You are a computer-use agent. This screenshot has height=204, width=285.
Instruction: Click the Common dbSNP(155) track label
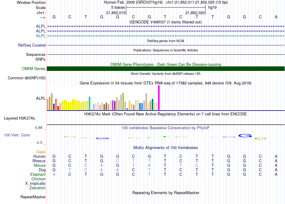[26, 78]
